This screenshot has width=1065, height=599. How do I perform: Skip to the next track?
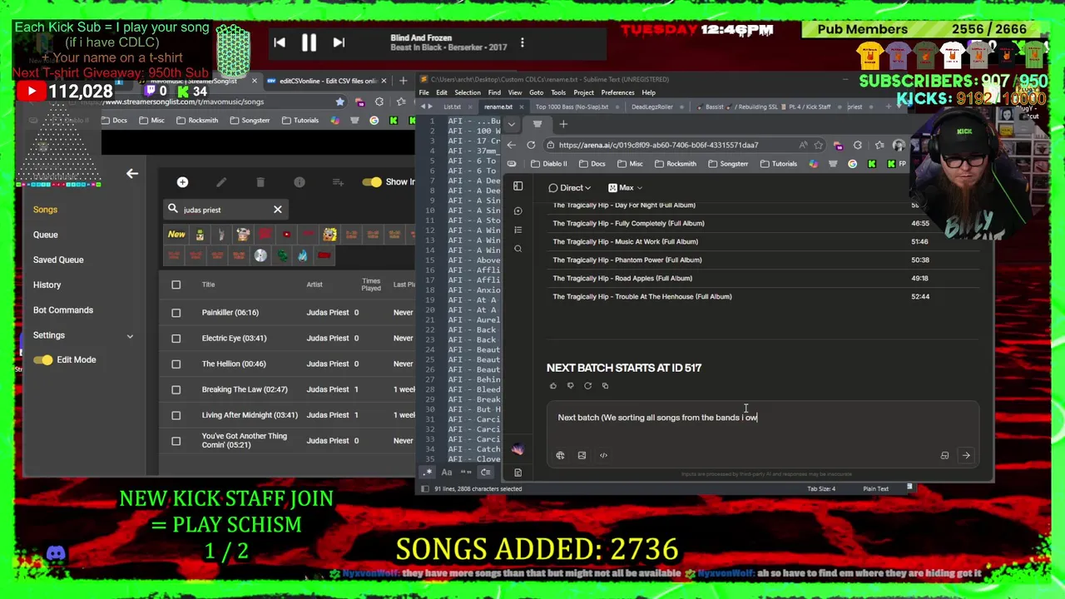coord(339,43)
